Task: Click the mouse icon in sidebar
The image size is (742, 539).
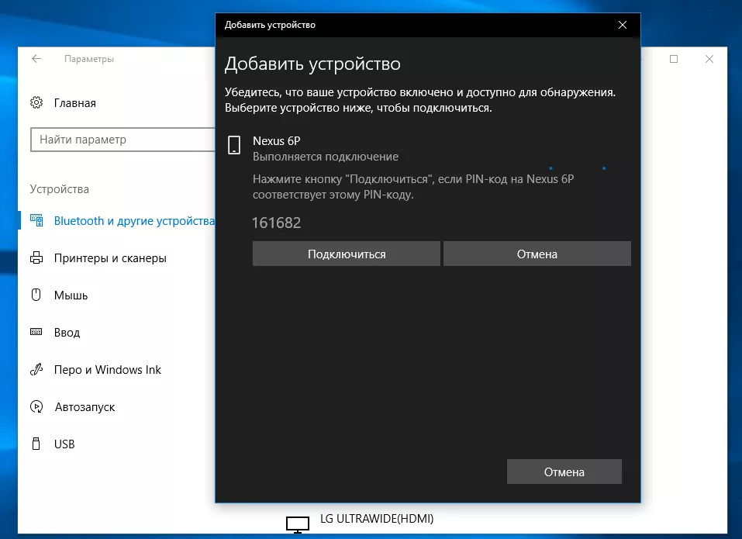Action: pyautogui.click(x=36, y=295)
